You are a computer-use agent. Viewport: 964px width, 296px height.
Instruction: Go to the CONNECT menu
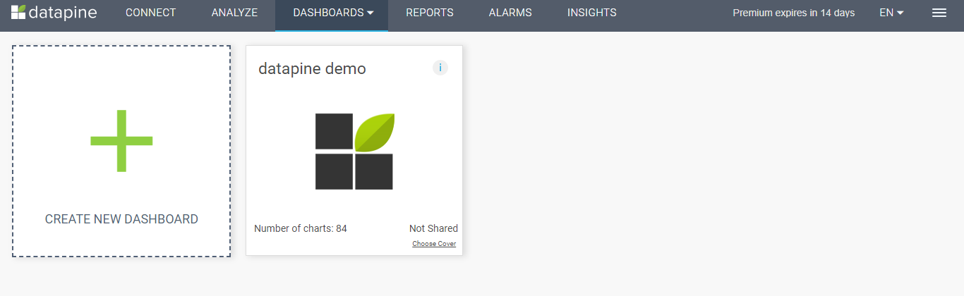coord(150,13)
